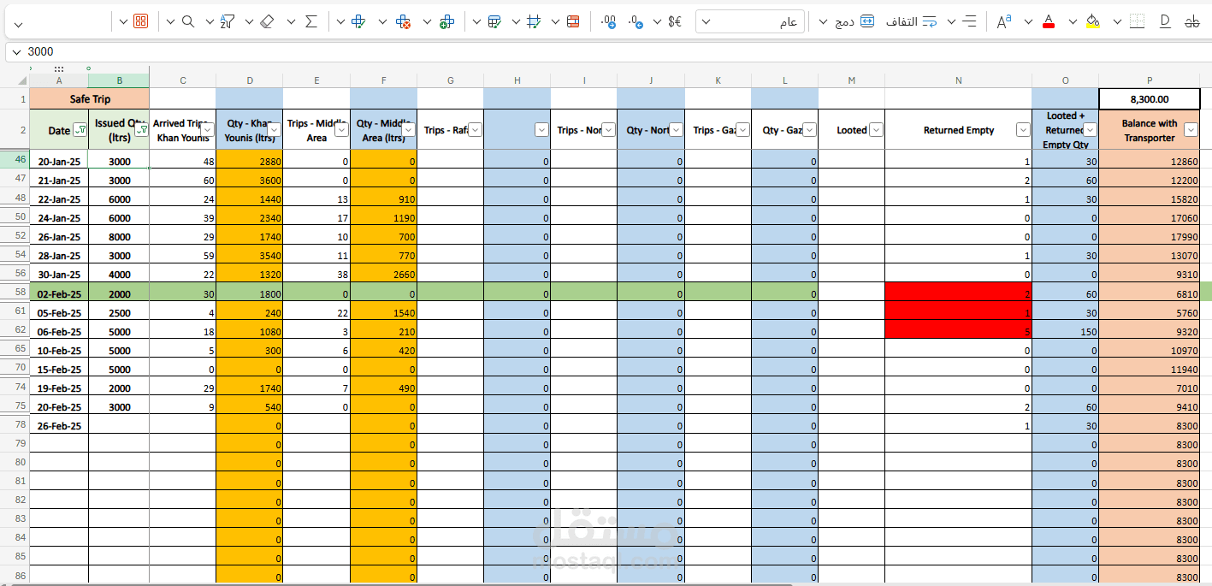Open the Date column filter button

[80, 130]
